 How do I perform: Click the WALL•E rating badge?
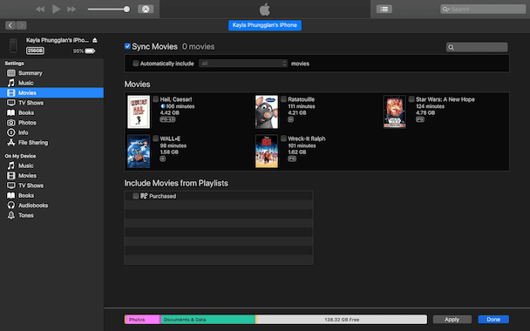pos(163,159)
